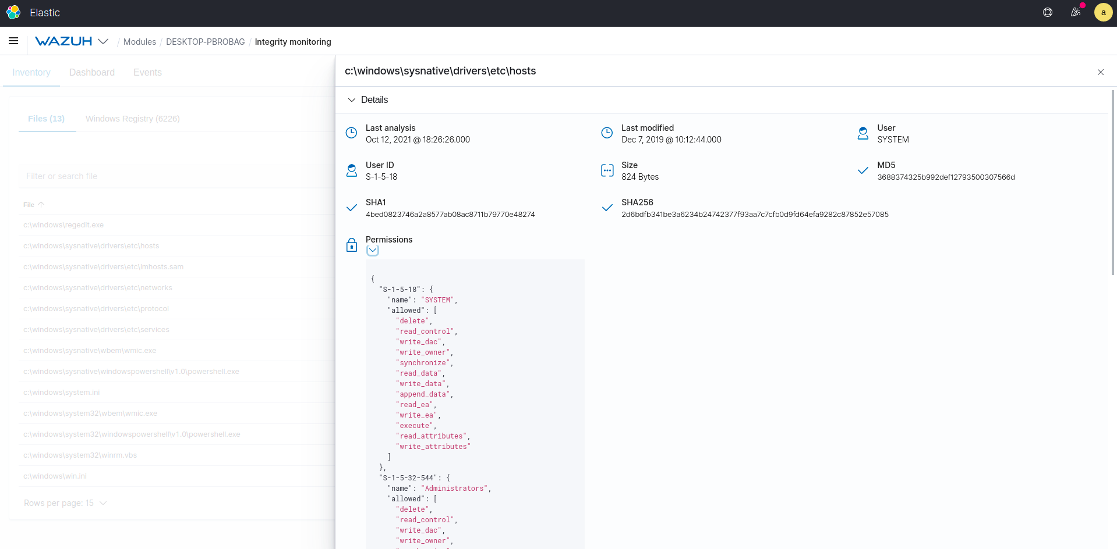Viewport: 1117px width, 549px height.
Task: Select the Files (13) tab
Action: point(46,119)
